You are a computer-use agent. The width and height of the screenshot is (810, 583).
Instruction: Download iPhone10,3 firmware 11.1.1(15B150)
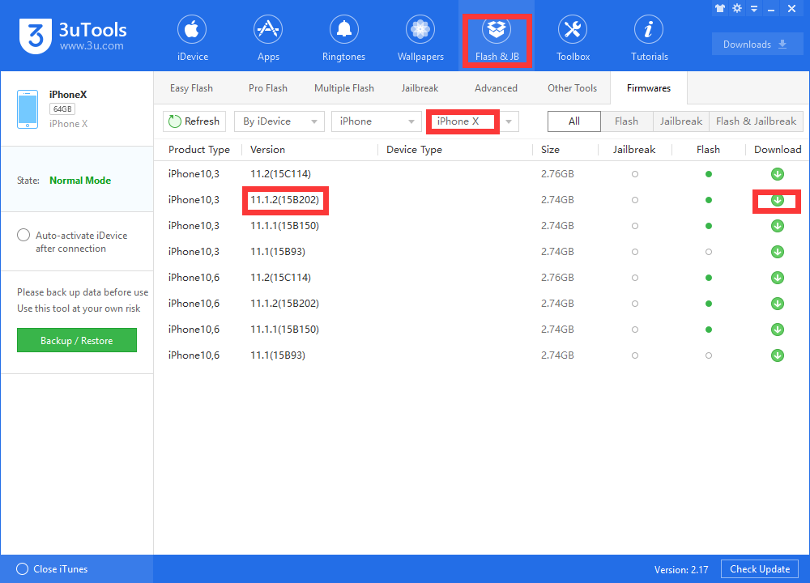778,226
